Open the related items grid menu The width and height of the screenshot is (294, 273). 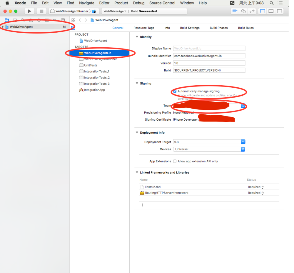click(x=73, y=20)
